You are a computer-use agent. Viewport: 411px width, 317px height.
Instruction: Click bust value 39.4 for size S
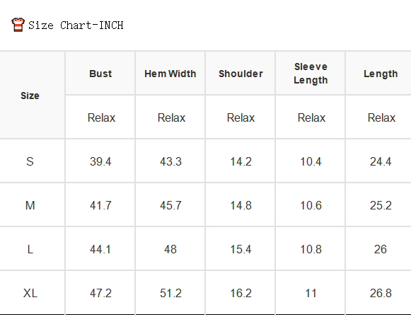tap(100, 161)
